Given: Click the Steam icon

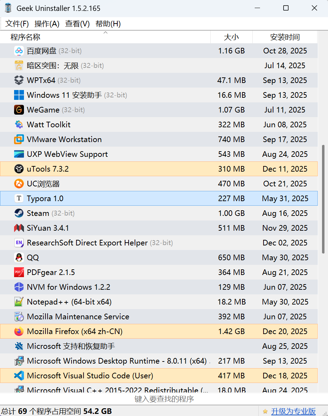Looking at the screenshot, I should point(19,213).
